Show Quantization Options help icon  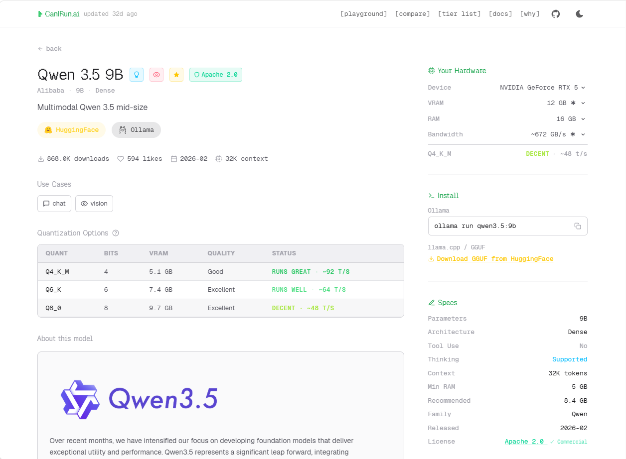(x=116, y=233)
